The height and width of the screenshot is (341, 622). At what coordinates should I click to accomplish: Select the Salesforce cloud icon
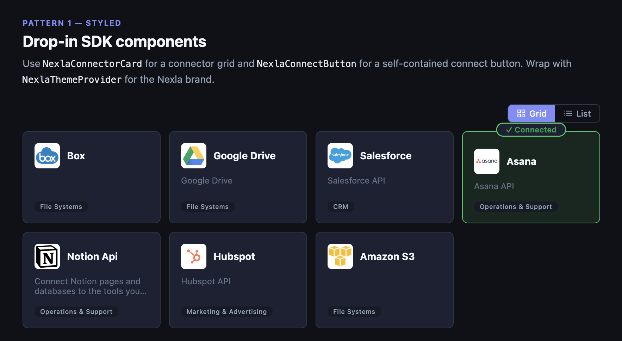(340, 156)
